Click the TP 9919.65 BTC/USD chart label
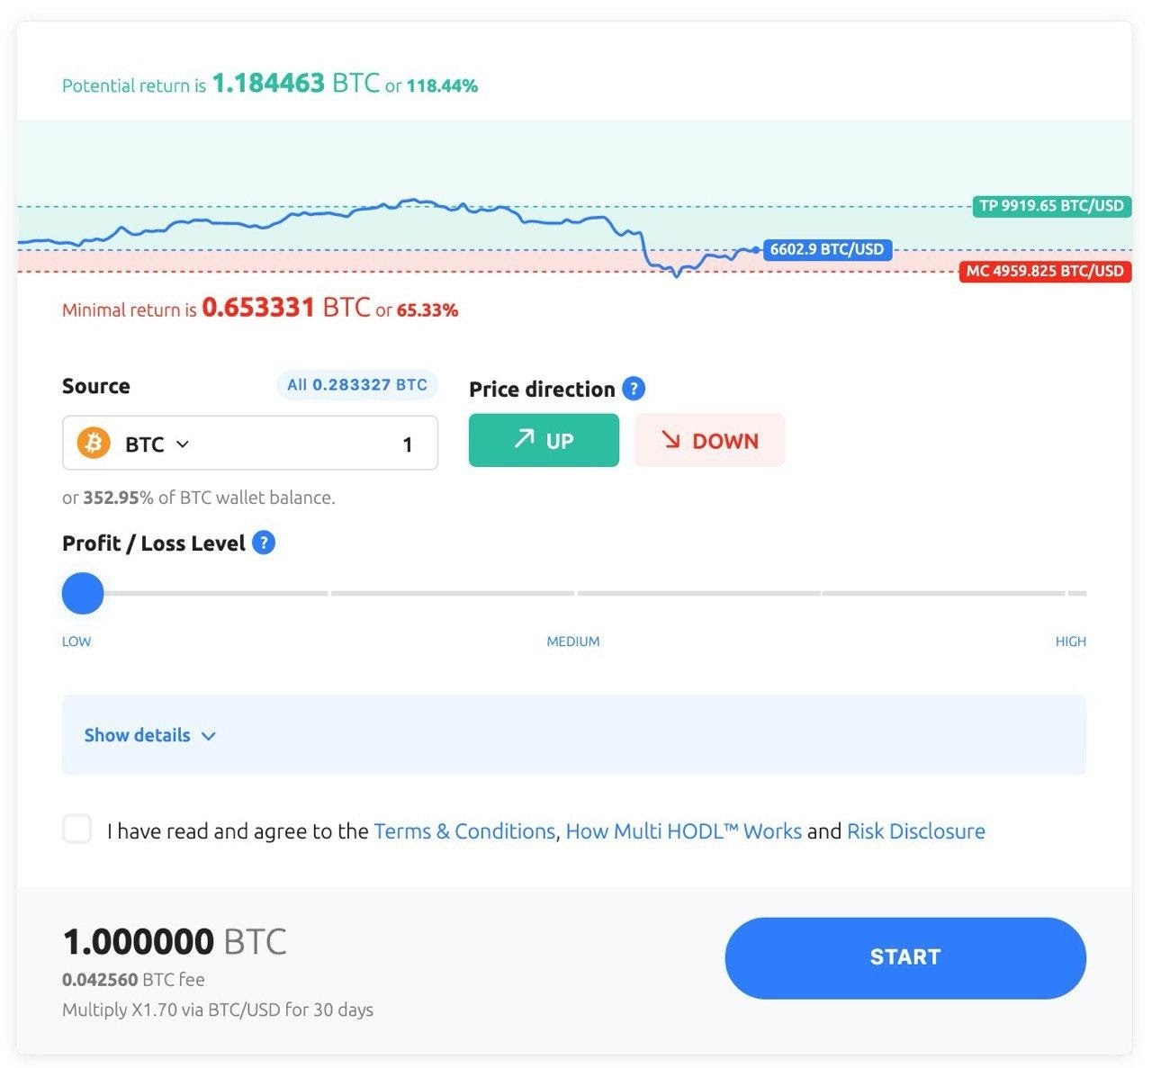Screen dimensions: 1152x1068 [x=1052, y=206]
